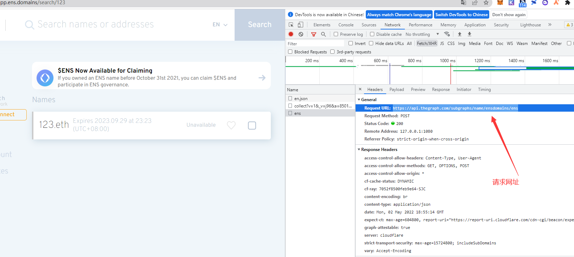
Task: Open the Lighthouse tab
Action: click(x=531, y=25)
